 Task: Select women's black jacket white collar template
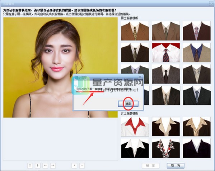[x=135, y=148]
